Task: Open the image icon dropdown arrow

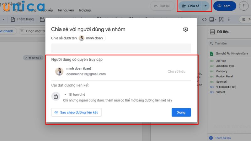Action: click(x=216, y=19)
